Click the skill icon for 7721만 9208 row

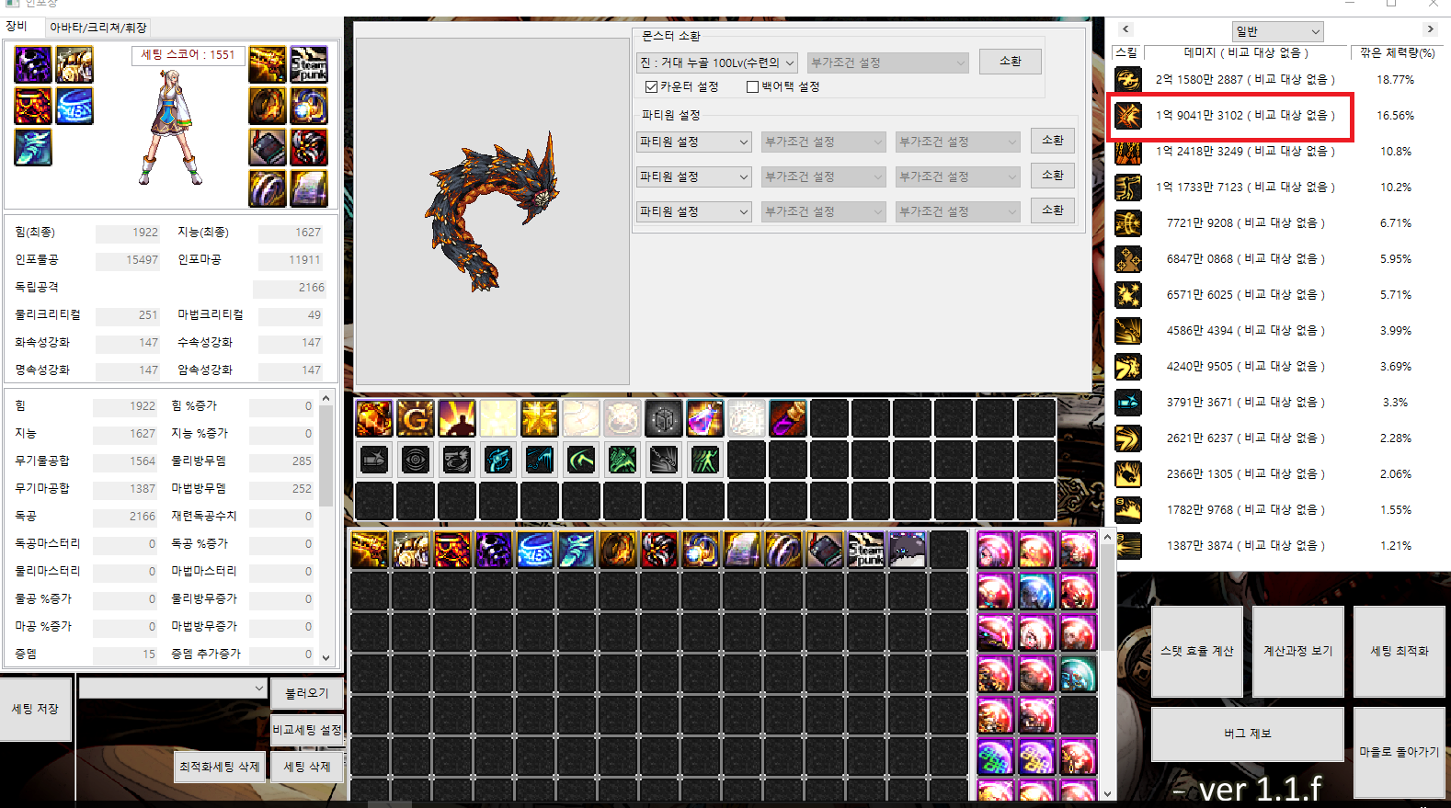pyautogui.click(x=1128, y=222)
